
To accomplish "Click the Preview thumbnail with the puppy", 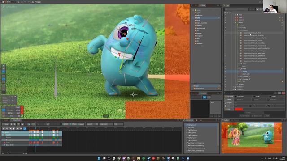I will click(x=251, y=137).
